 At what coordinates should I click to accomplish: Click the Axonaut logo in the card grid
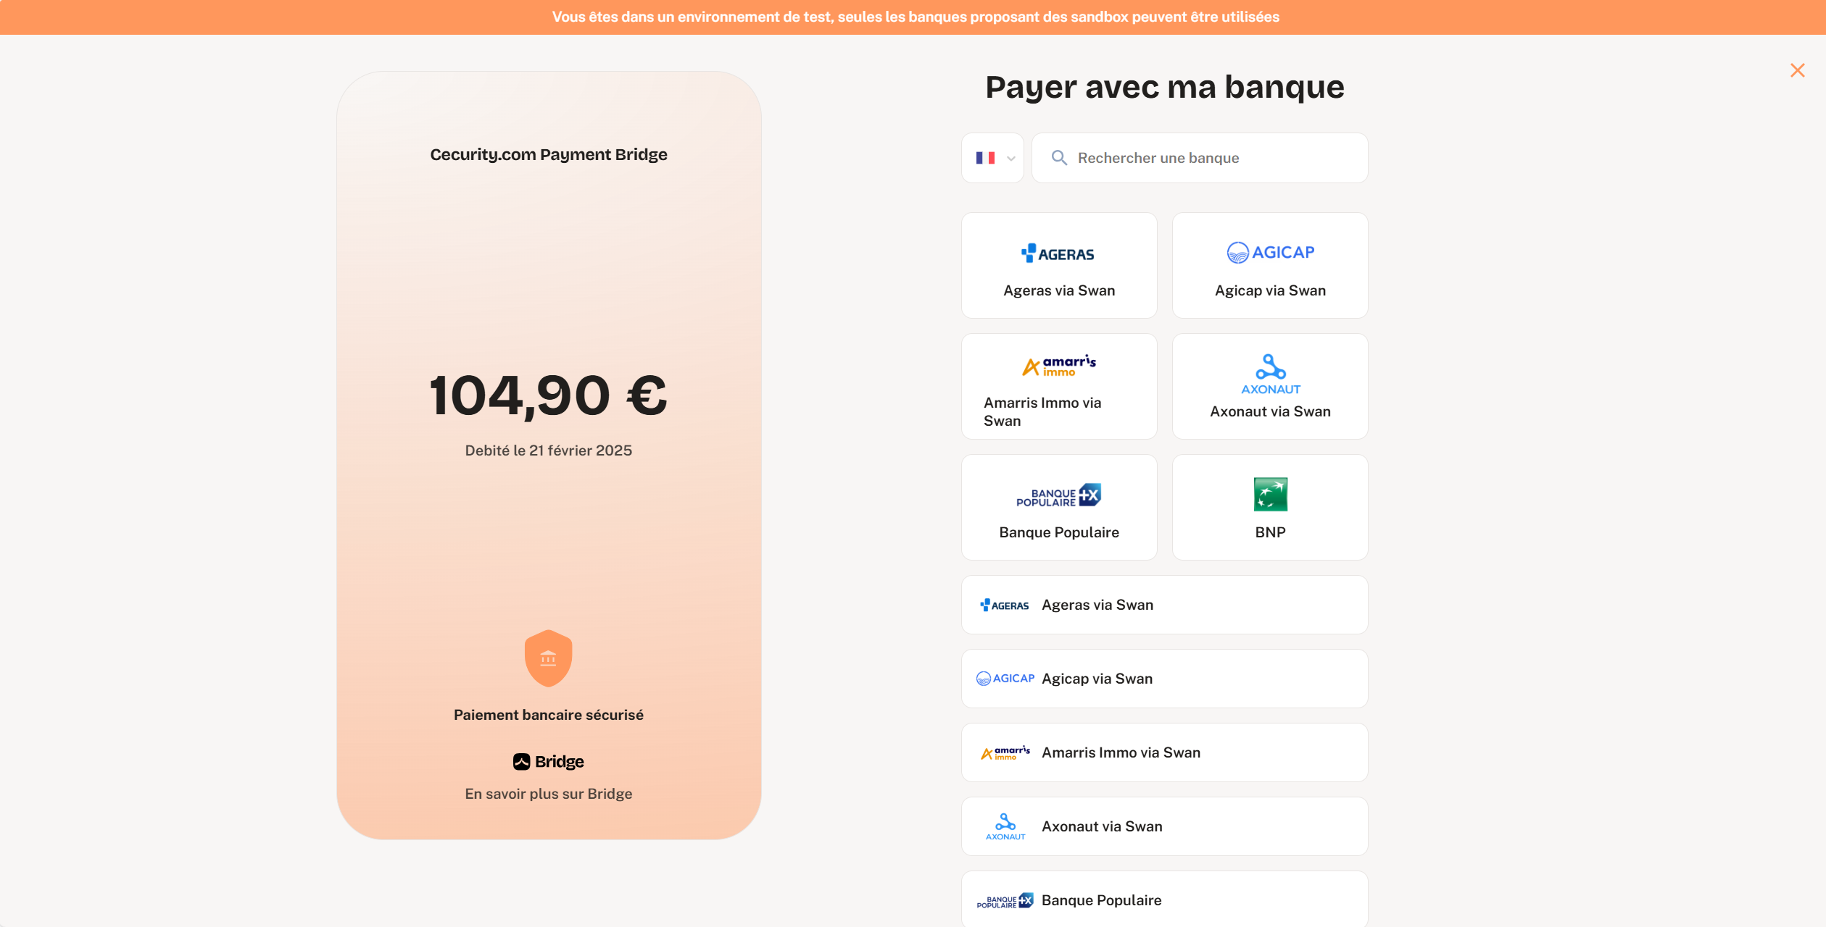point(1270,374)
